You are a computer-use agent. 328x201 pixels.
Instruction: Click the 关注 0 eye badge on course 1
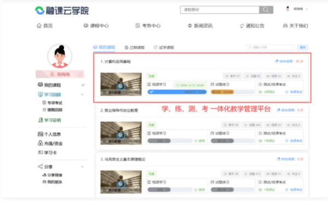click(294, 76)
